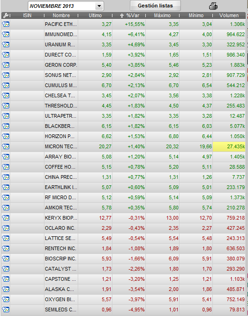The height and width of the screenshot is (316, 248).
Task: Click last price 12,77 cell
Action: point(105,218)
